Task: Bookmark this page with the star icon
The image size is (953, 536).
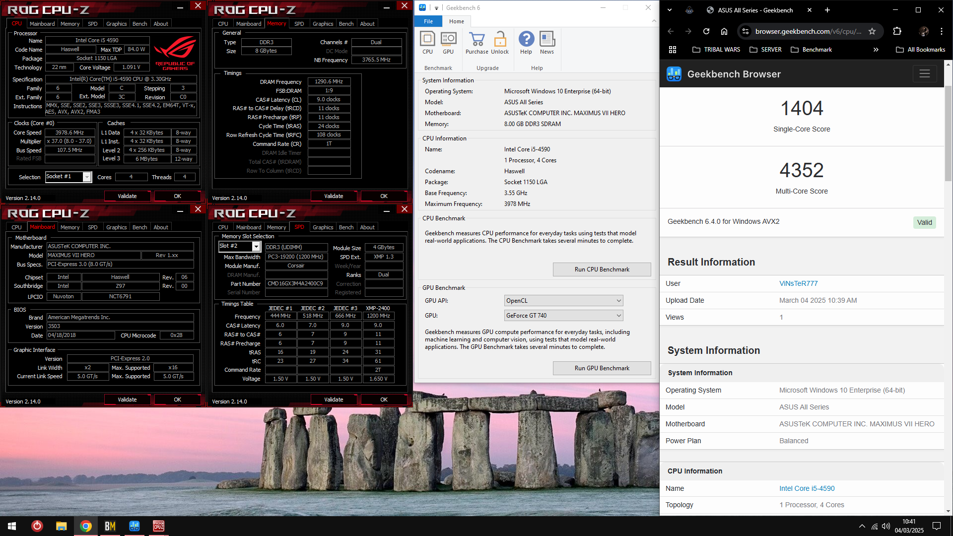Action: (872, 31)
